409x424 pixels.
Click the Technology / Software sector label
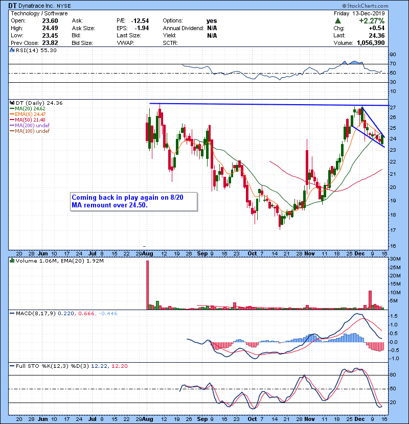pyautogui.click(x=39, y=13)
